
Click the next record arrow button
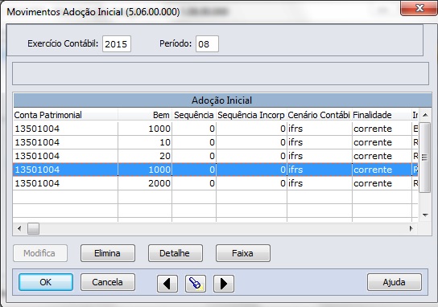click(x=224, y=284)
